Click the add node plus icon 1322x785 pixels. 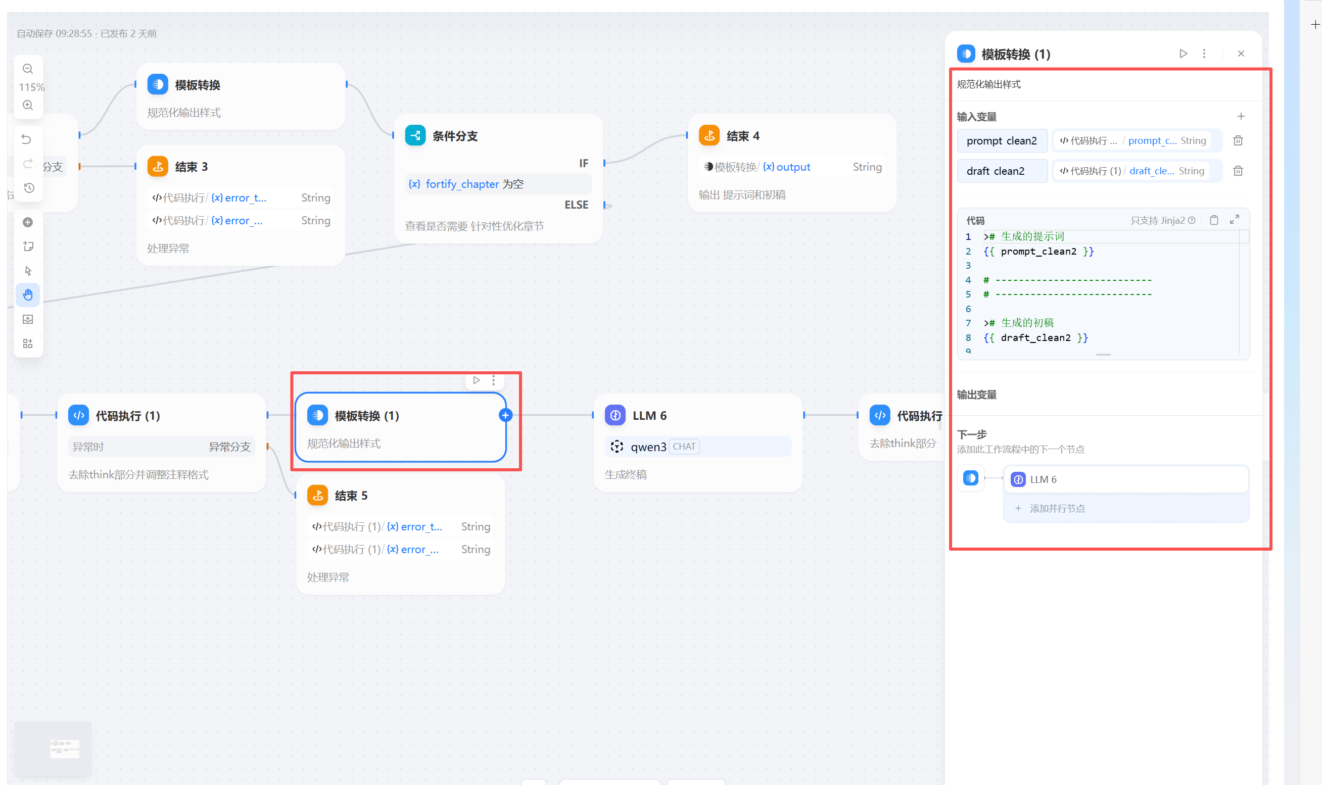[x=28, y=222]
